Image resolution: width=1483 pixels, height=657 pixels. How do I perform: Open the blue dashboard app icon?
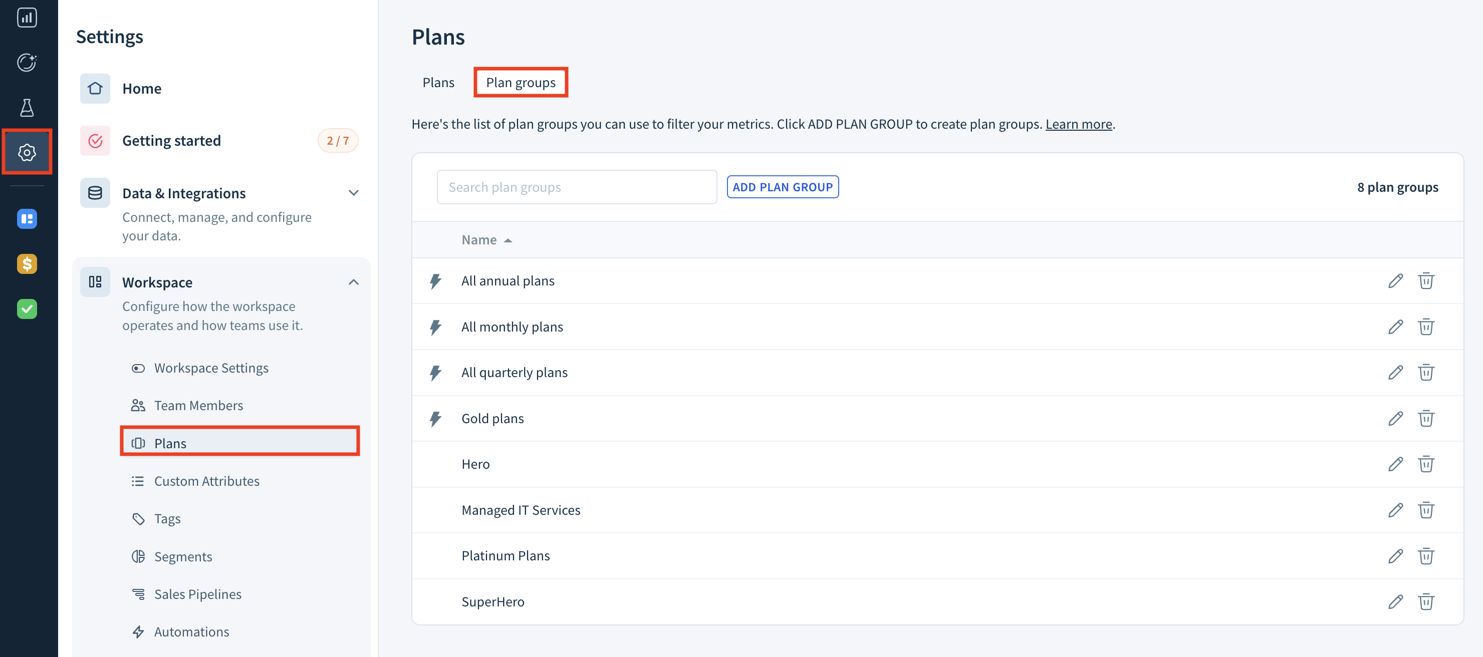[27, 219]
